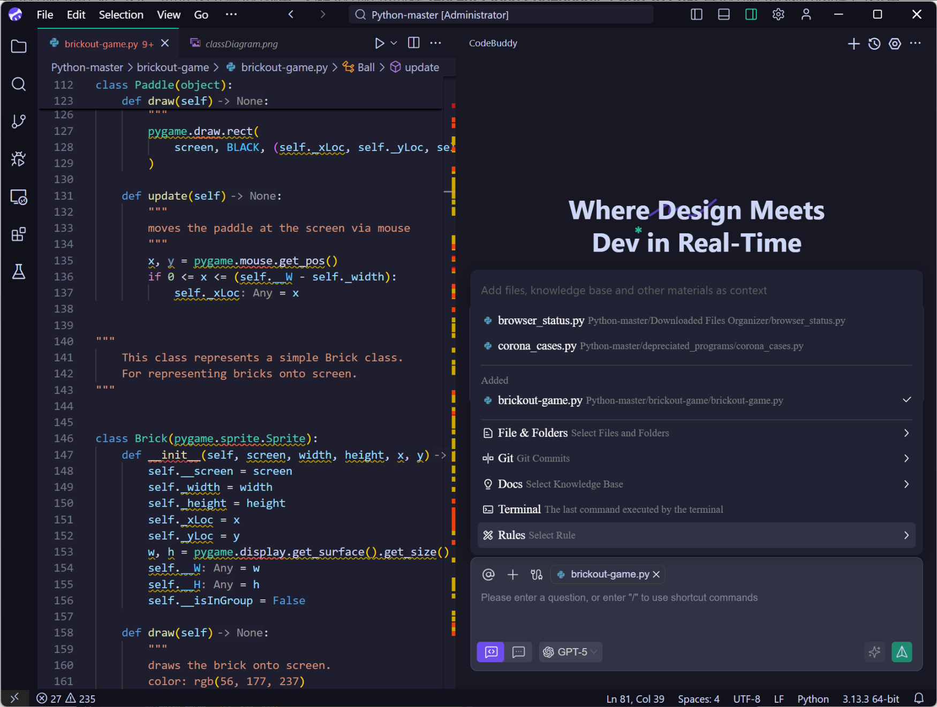Image resolution: width=937 pixels, height=707 pixels.
Task: Click the @ mention context icon
Action: (488, 574)
